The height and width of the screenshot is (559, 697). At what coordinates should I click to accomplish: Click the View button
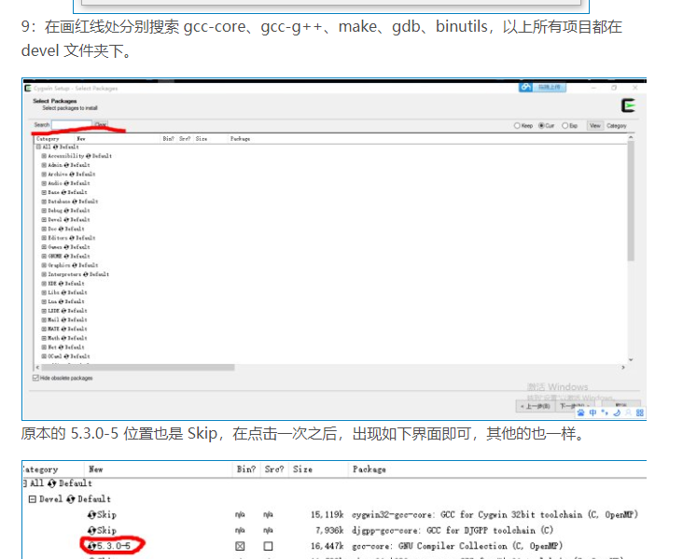594,126
